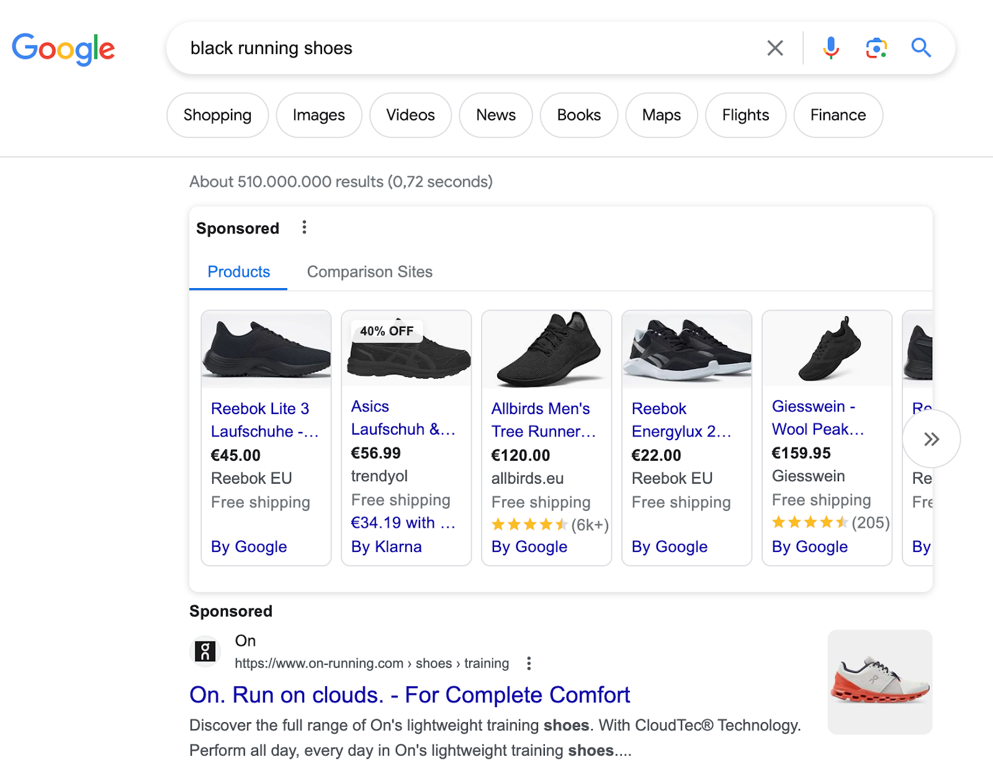
Task: Click By Google under the Giesswein listing
Action: 810,546
